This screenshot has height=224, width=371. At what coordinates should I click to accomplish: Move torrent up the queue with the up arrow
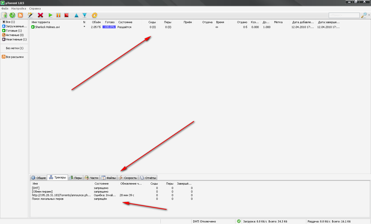[x=77, y=15]
